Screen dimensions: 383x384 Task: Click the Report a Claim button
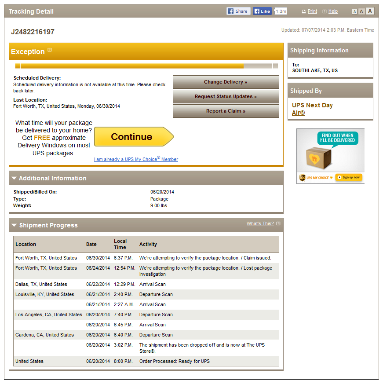[x=226, y=111]
